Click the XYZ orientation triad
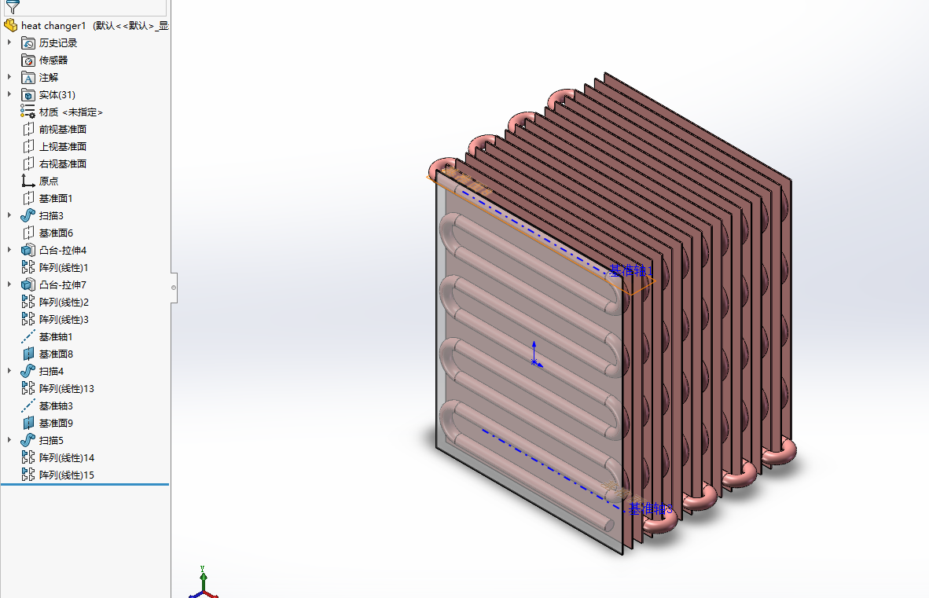The height and width of the screenshot is (598, 929). point(204,582)
